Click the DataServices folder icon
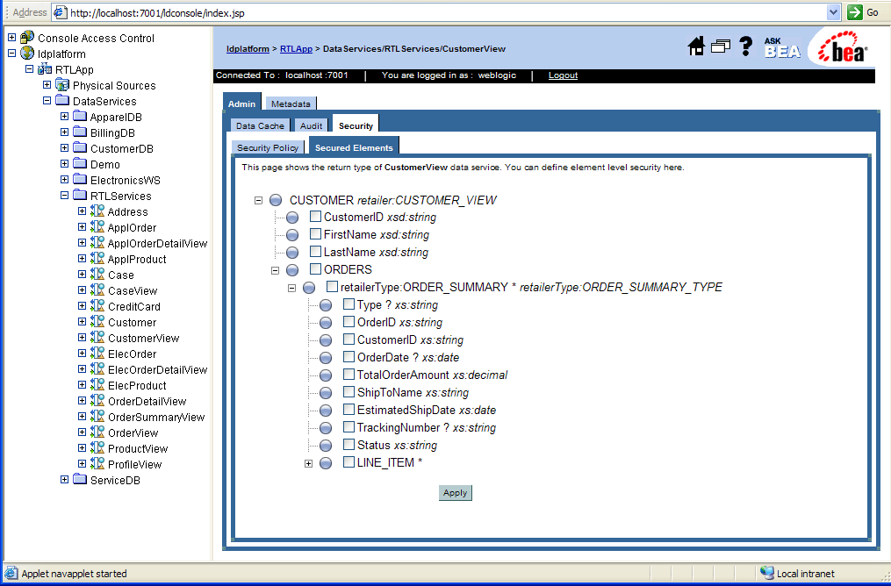This screenshot has width=891, height=586. pyautogui.click(x=62, y=101)
